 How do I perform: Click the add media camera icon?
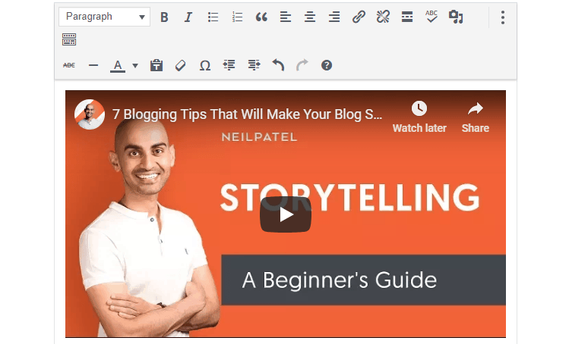[x=456, y=17]
